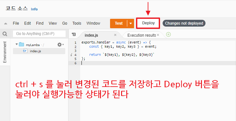Collapse the menu bar with the up triangle
This screenshot has height=121, width=236.
pyautogui.click(x=6, y=23)
